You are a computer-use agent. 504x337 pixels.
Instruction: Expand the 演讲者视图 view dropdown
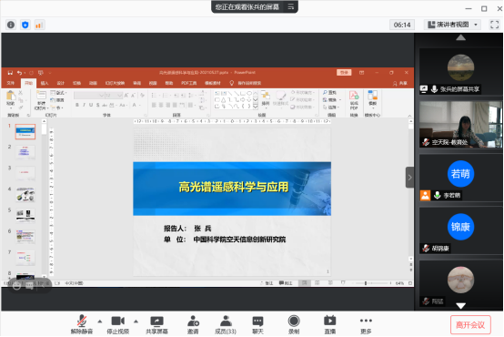452,25
